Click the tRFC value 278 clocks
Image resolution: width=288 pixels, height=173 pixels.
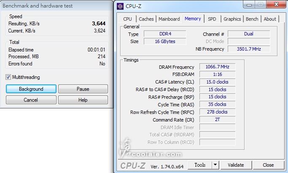[x=217, y=112]
